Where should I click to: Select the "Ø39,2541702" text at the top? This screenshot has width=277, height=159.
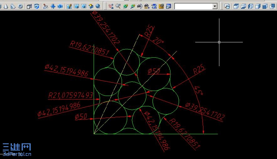(x=106, y=27)
